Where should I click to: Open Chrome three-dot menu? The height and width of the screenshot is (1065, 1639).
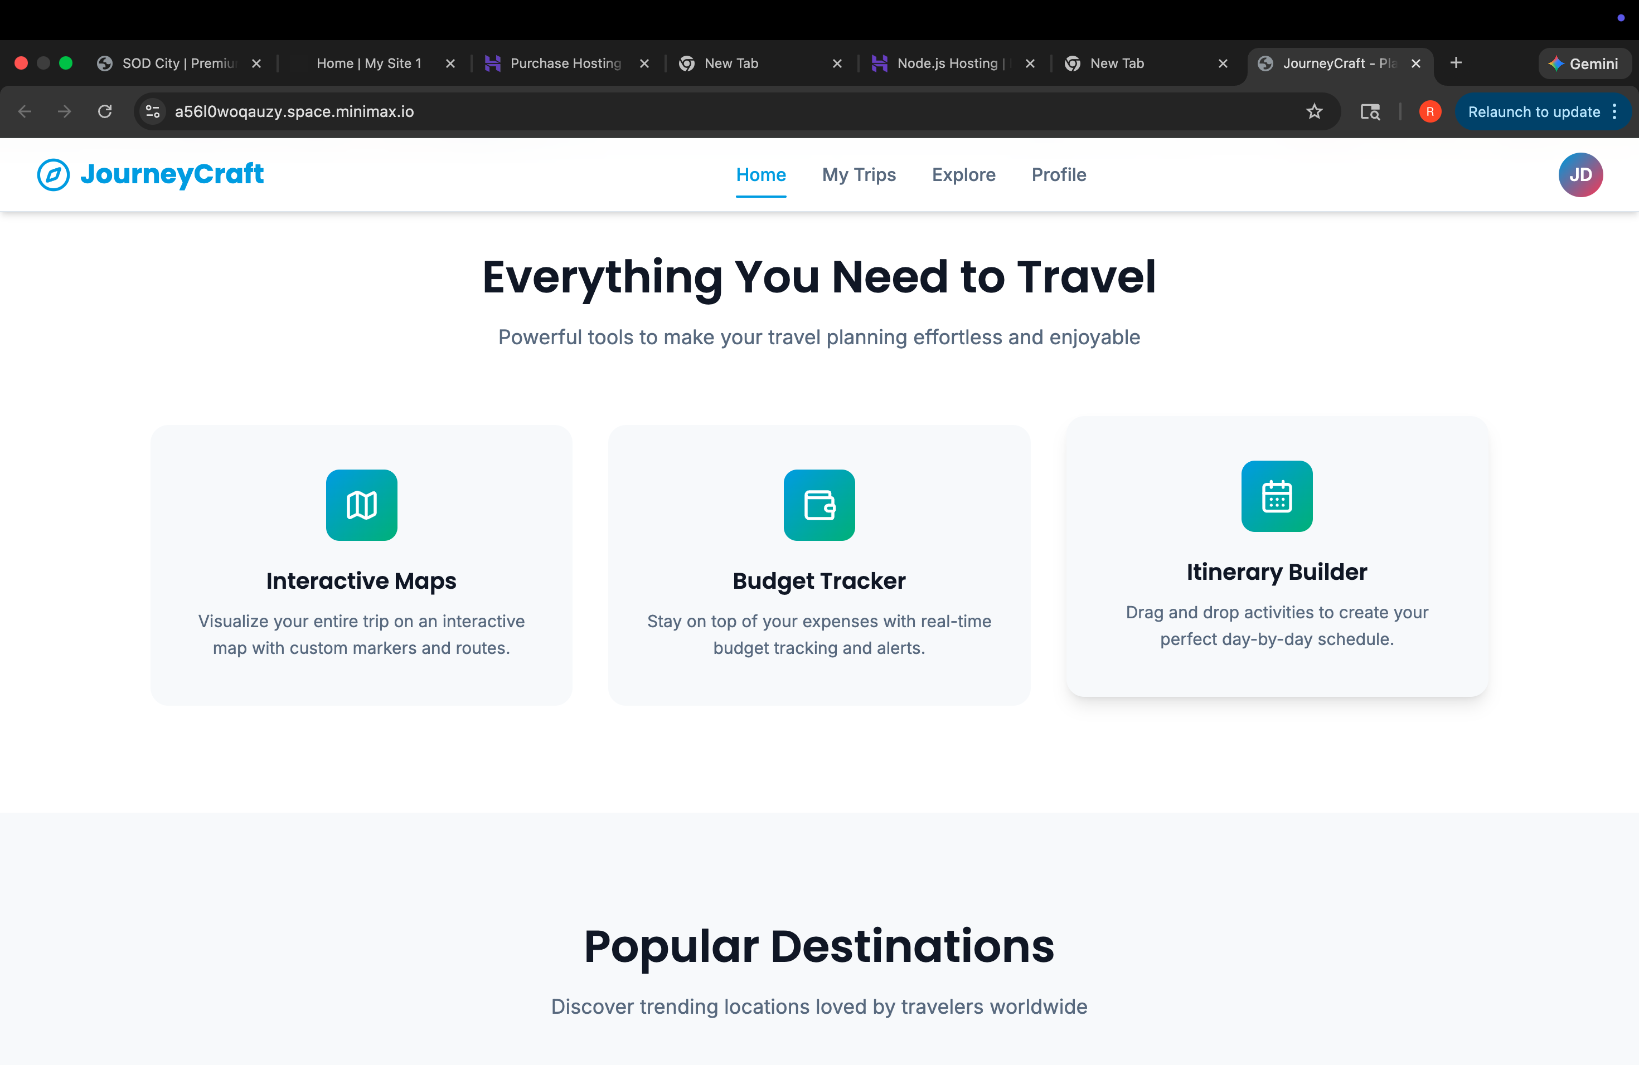tap(1615, 111)
